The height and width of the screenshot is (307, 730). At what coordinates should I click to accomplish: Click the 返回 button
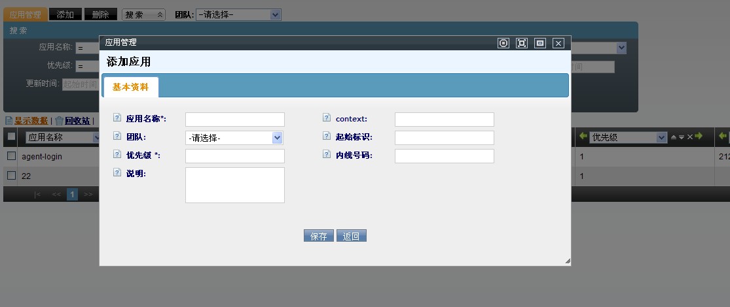pyautogui.click(x=352, y=236)
